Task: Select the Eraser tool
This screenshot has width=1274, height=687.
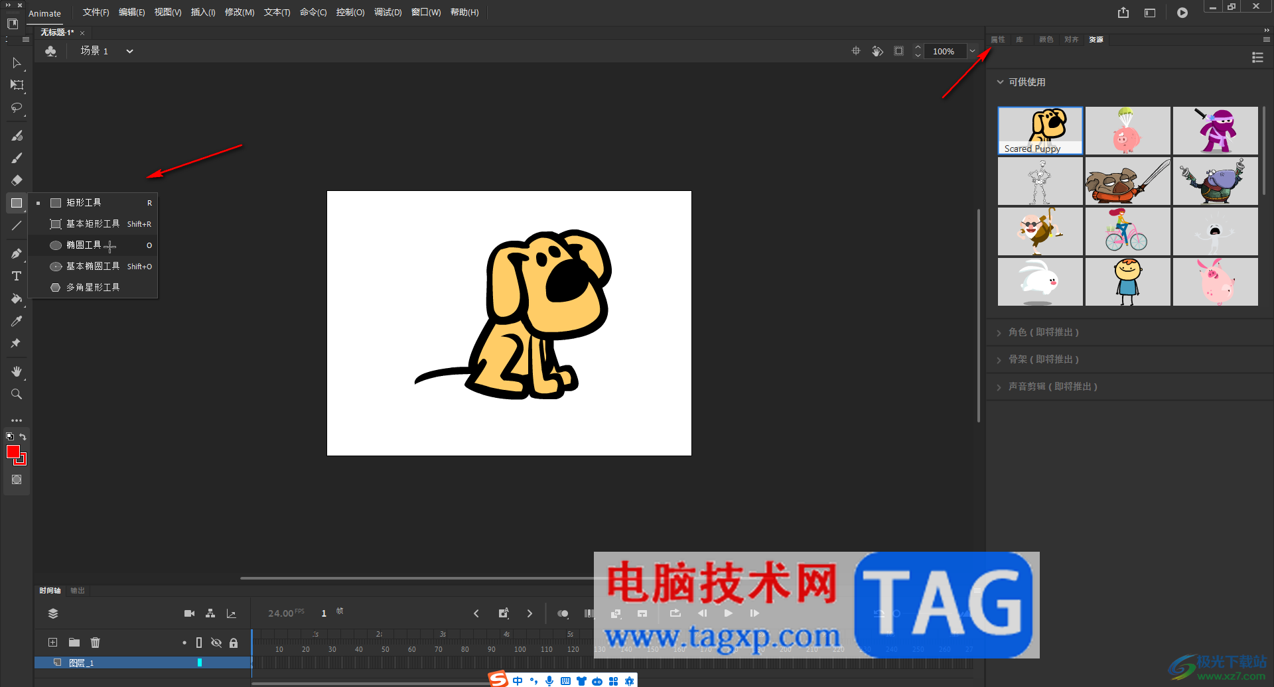Action: point(17,180)
